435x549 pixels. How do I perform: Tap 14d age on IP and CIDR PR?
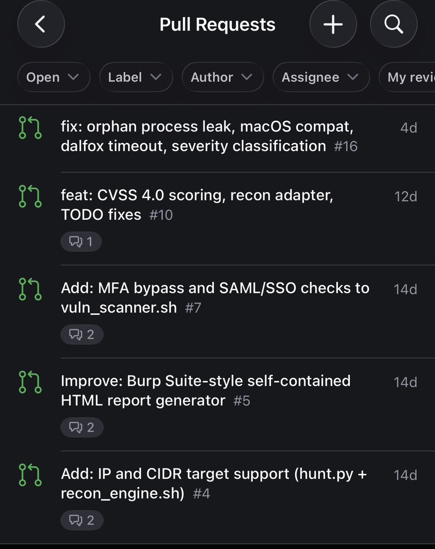tap(406, 475)
